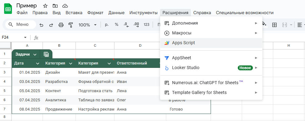Select column H header
This screenshot has height=121, width=305.
click(289, 46)
